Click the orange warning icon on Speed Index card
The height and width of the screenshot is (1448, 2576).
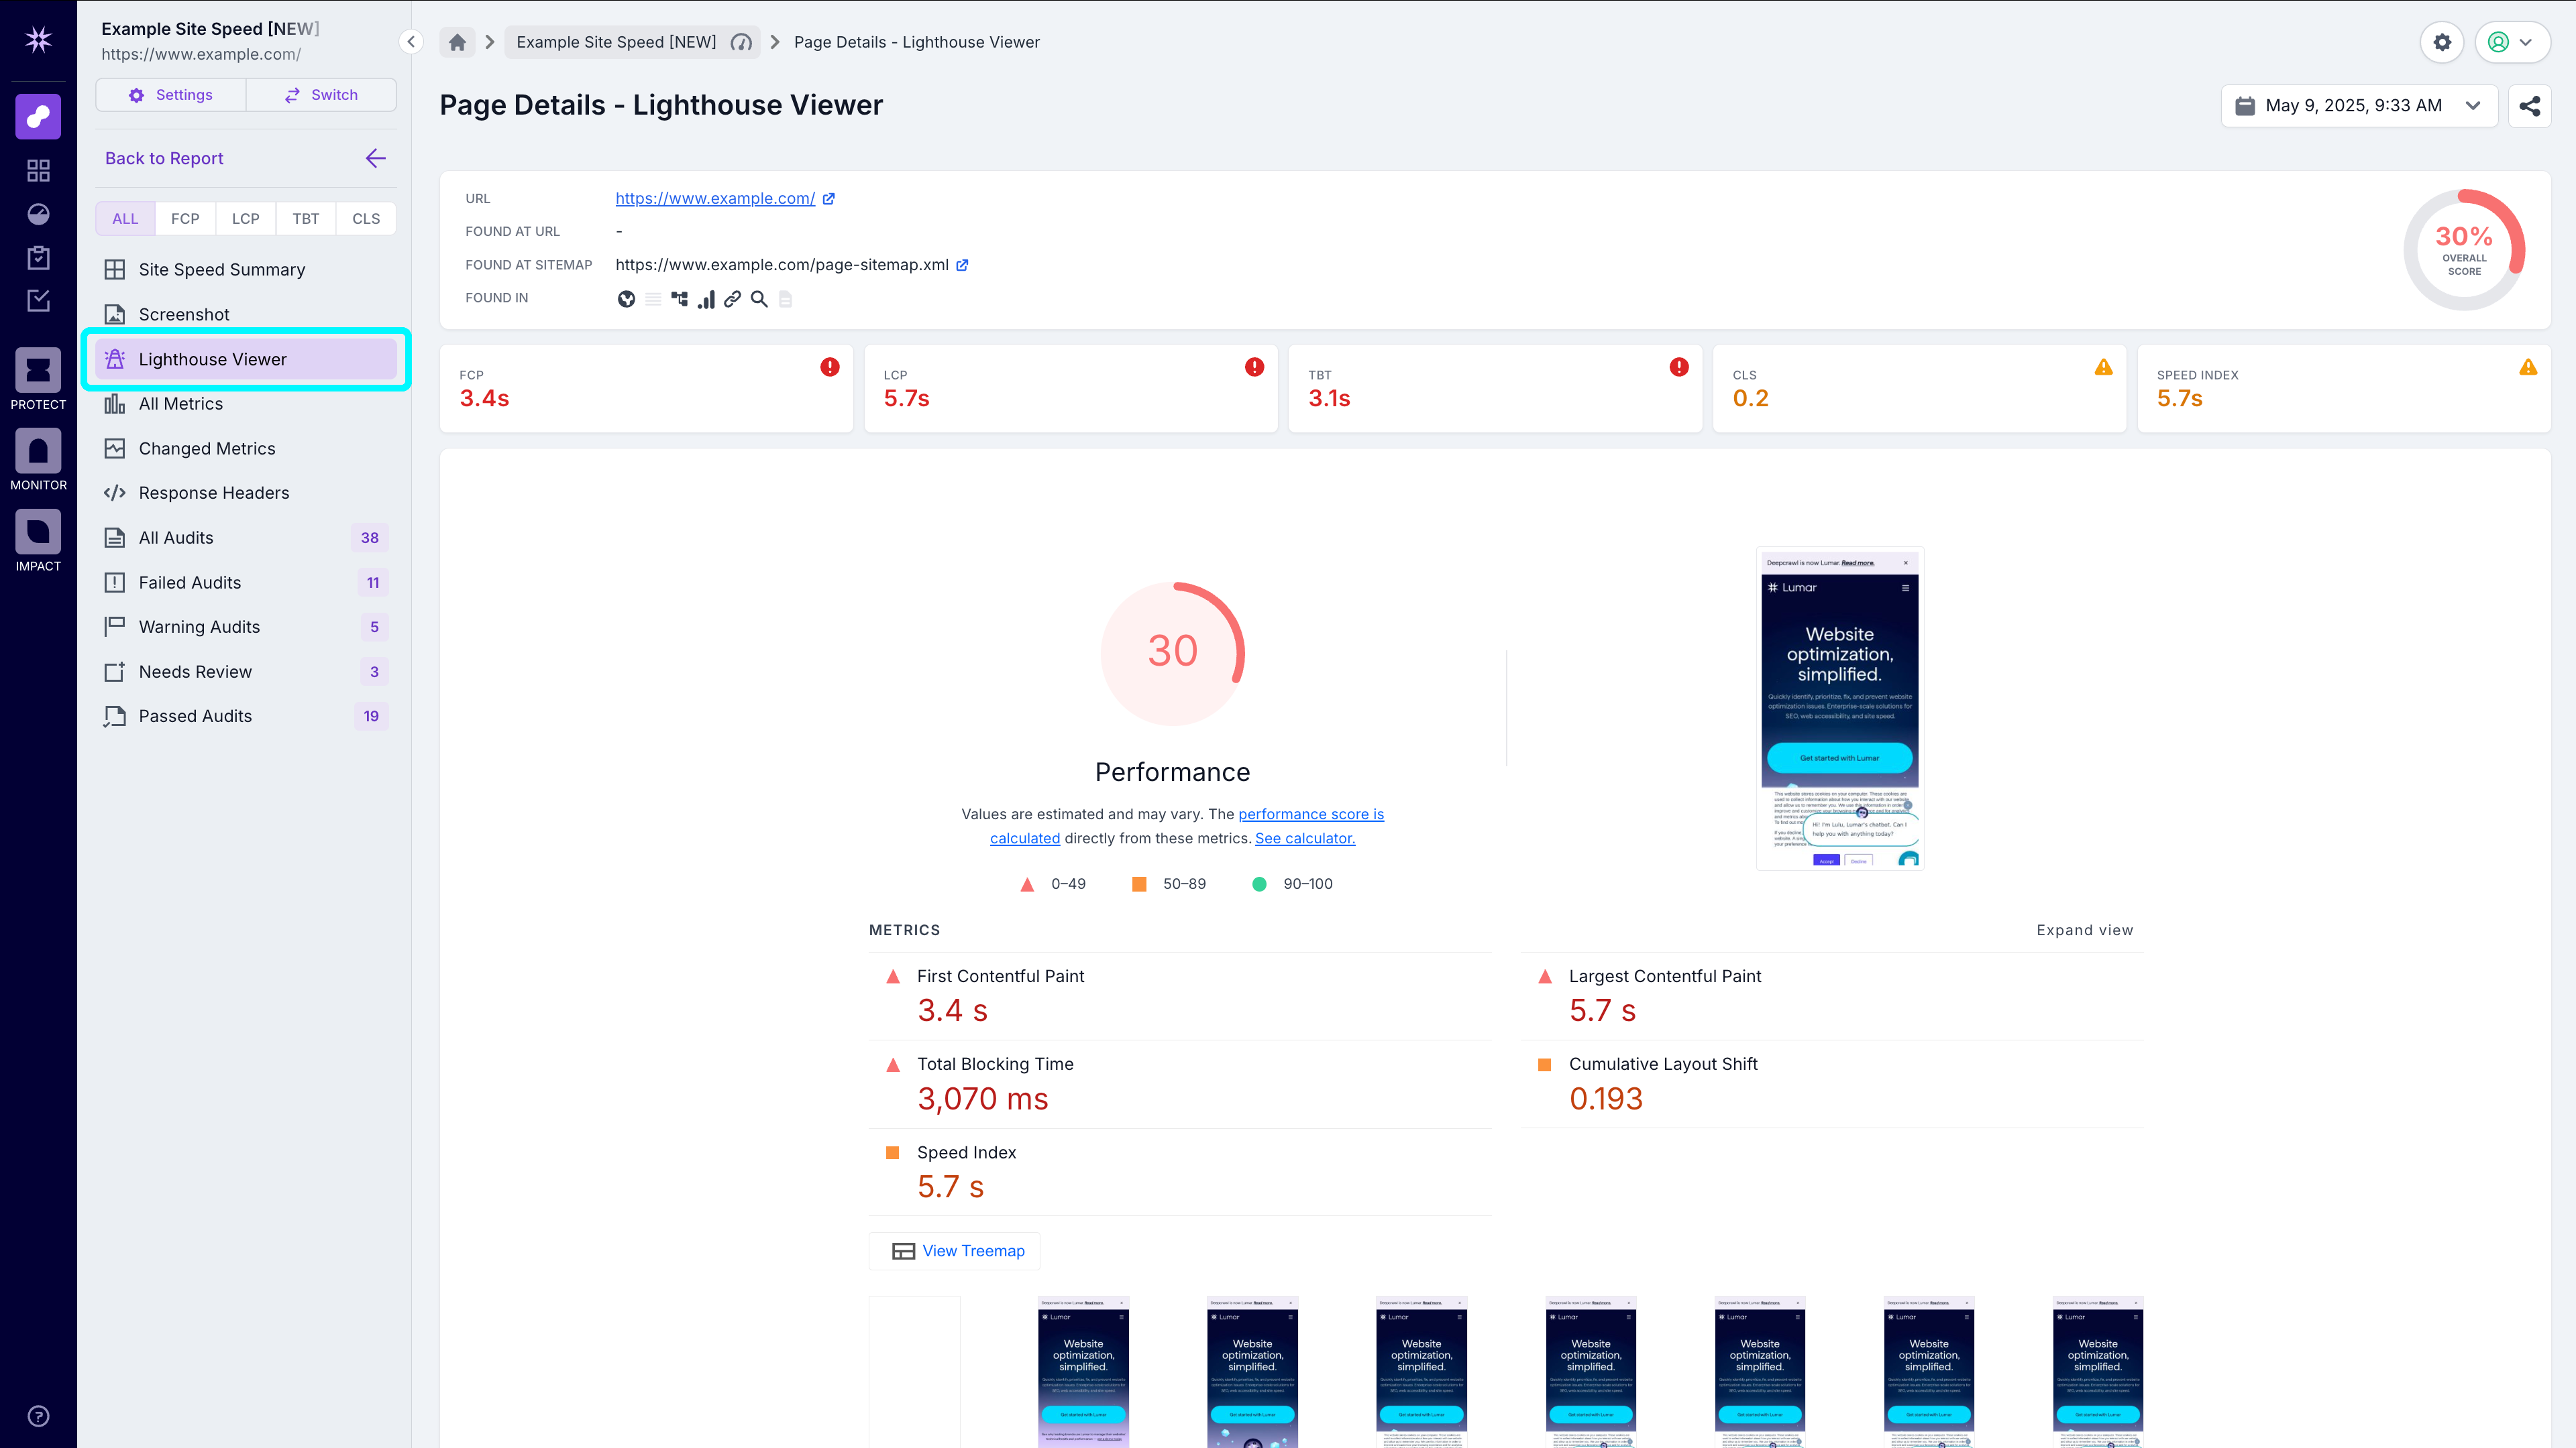click(2528, 367)
